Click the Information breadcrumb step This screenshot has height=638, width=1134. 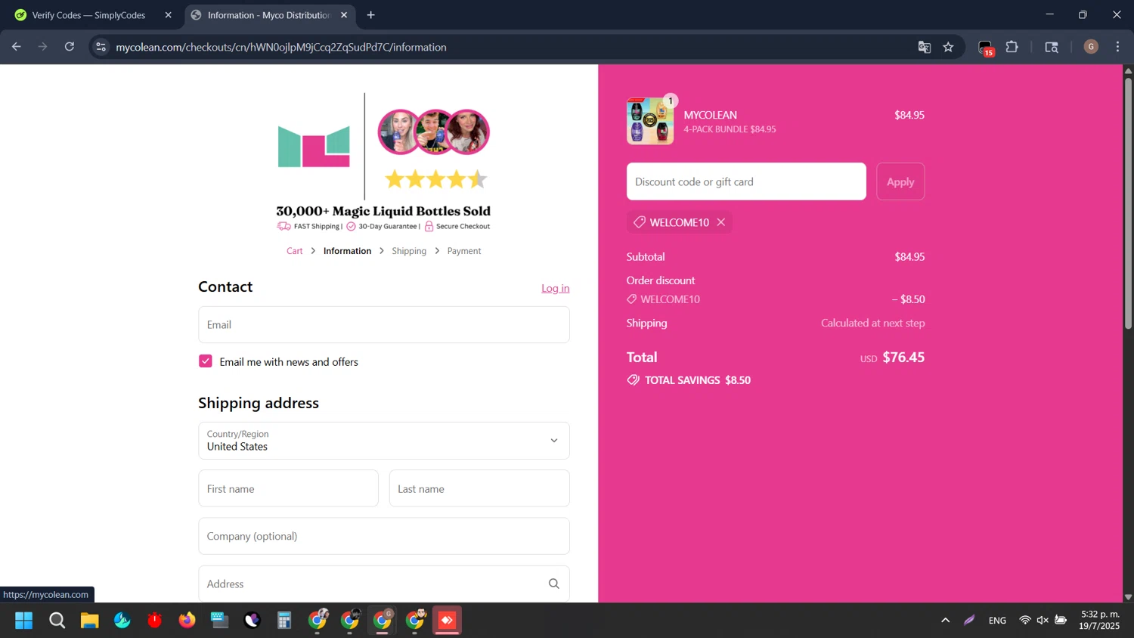[x=347, y=251]
